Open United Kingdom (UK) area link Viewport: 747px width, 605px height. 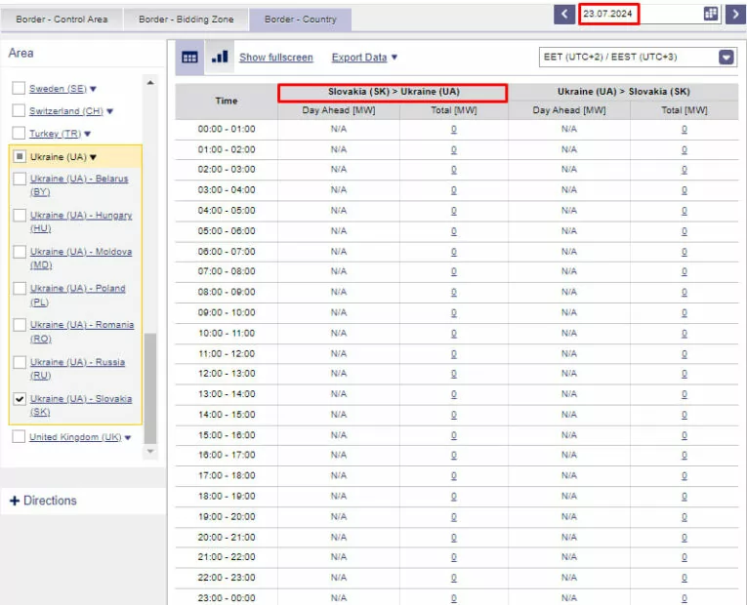[75, 437]
